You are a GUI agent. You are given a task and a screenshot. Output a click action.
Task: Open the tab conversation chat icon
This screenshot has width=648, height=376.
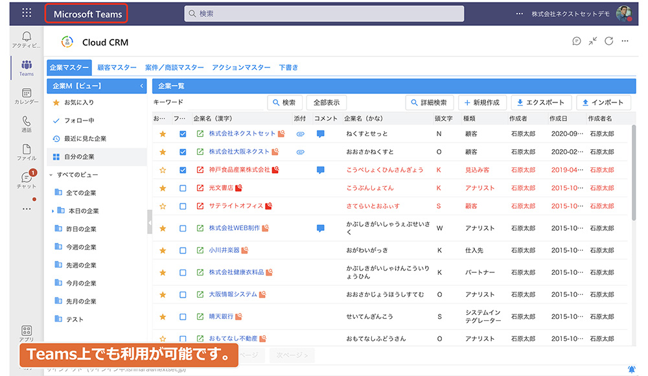pos(577,41)
